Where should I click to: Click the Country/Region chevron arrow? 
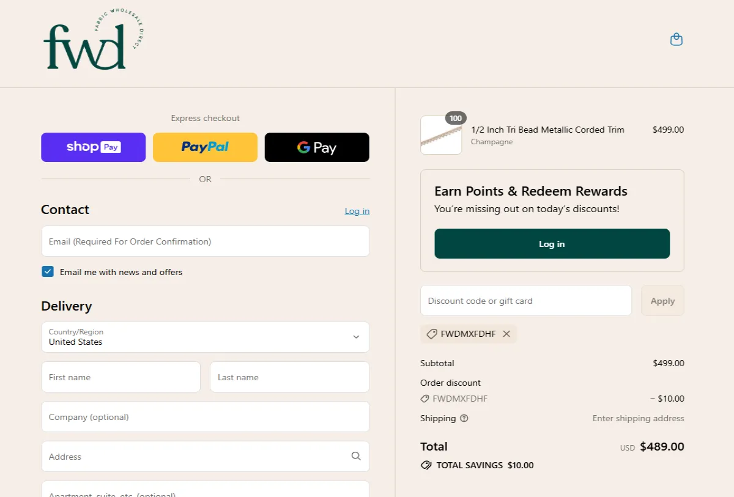pyautogui.click(x=356, y=337)
